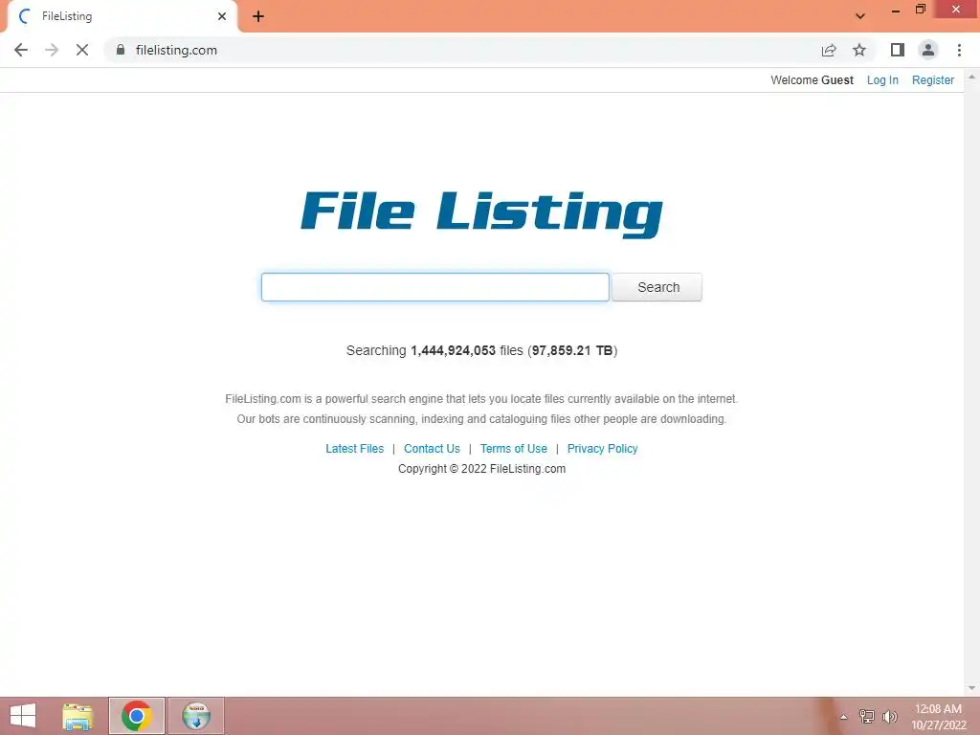Click the filelisting.com address bar
Screen dimensions: 980x735
click(462, 50)
